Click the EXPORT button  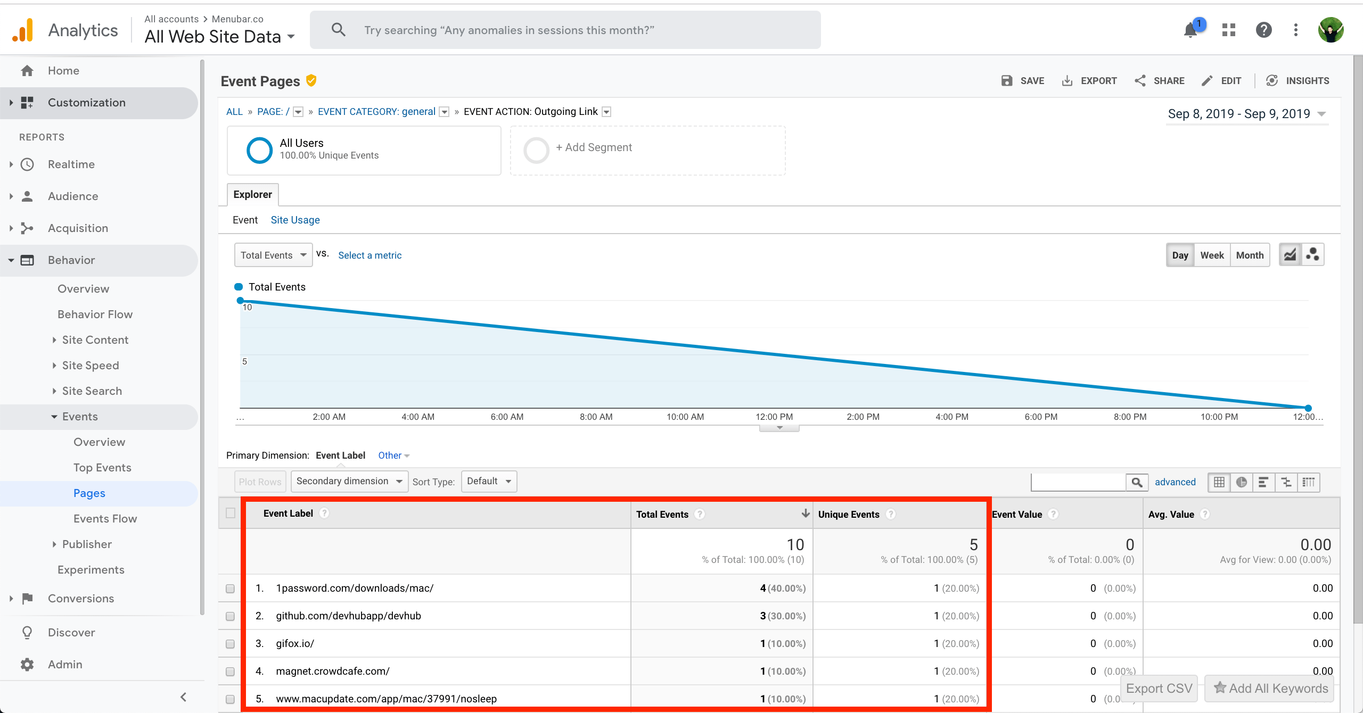coord(1089,81)
